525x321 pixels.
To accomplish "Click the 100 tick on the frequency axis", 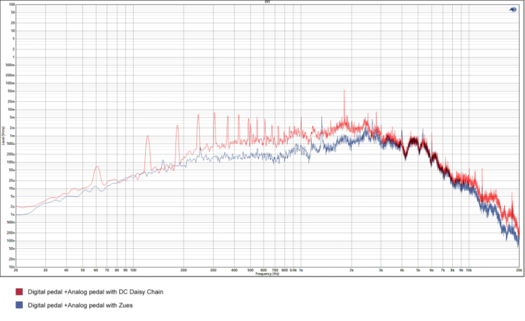I will [x=133, y=270].
